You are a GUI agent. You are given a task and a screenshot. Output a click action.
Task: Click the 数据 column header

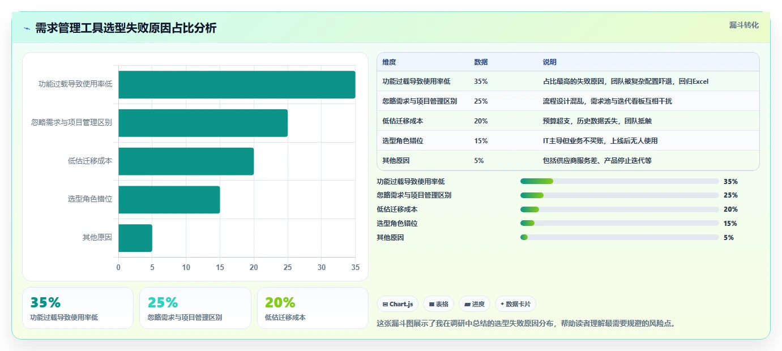[x=481, y=62]
